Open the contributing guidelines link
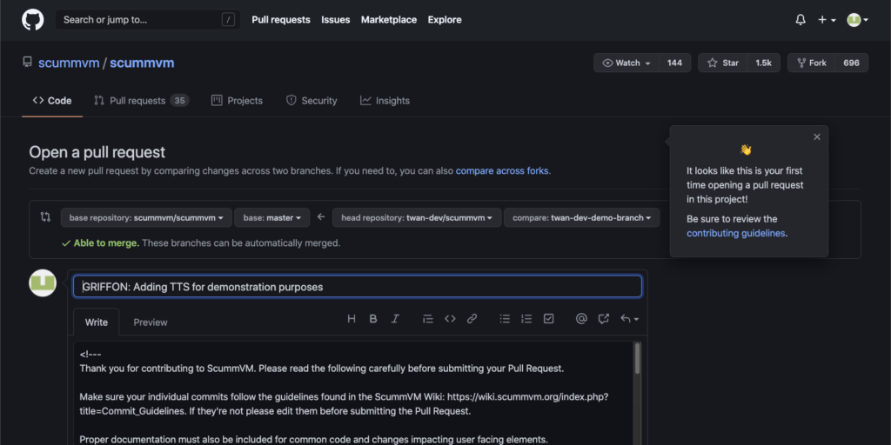The image size is (891, 445). click(736, 233)
